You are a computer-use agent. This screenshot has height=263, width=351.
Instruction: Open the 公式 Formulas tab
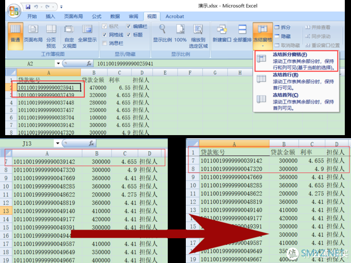tap(97, 17)
